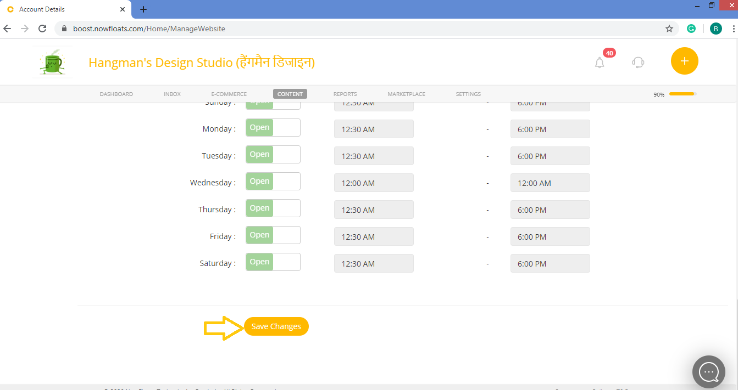
Task: Open Wednesday closing time 12:00 AM
Action: pyautogui.click(x=550, y=183)
